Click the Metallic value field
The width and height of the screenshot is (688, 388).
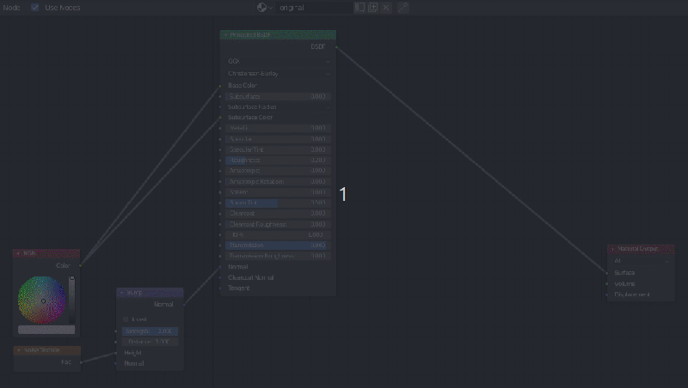coord(278,128)
